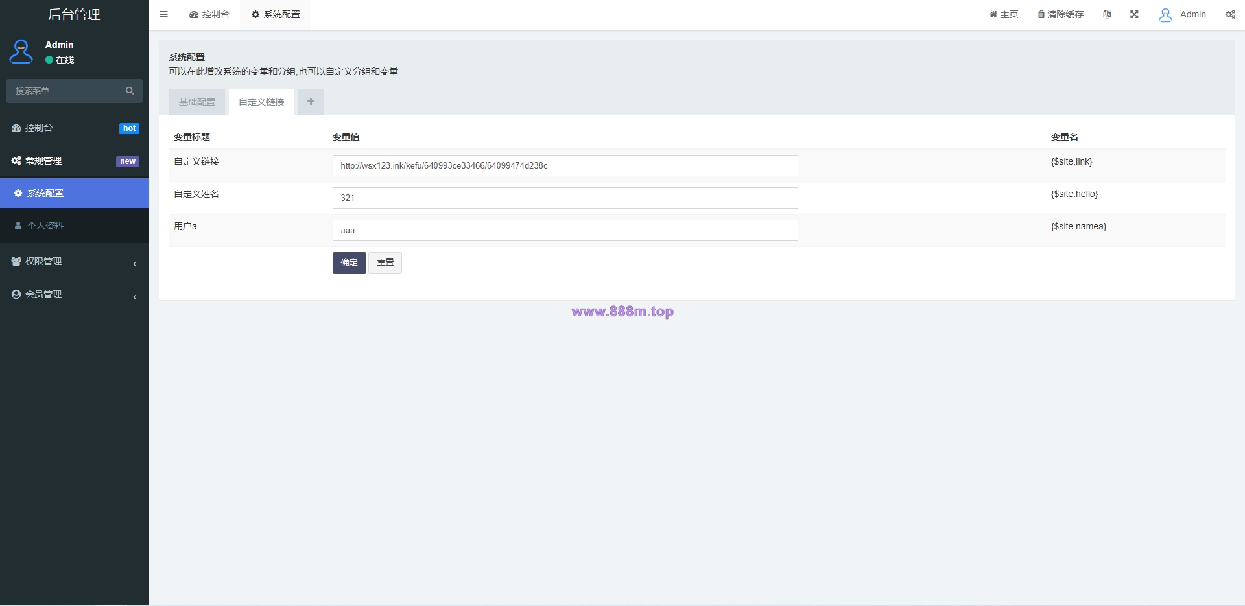Open the Admin account menu at top right
Image resolution: width=1245 pixels, height=606 pixels.
click(x=1183, y=14)
